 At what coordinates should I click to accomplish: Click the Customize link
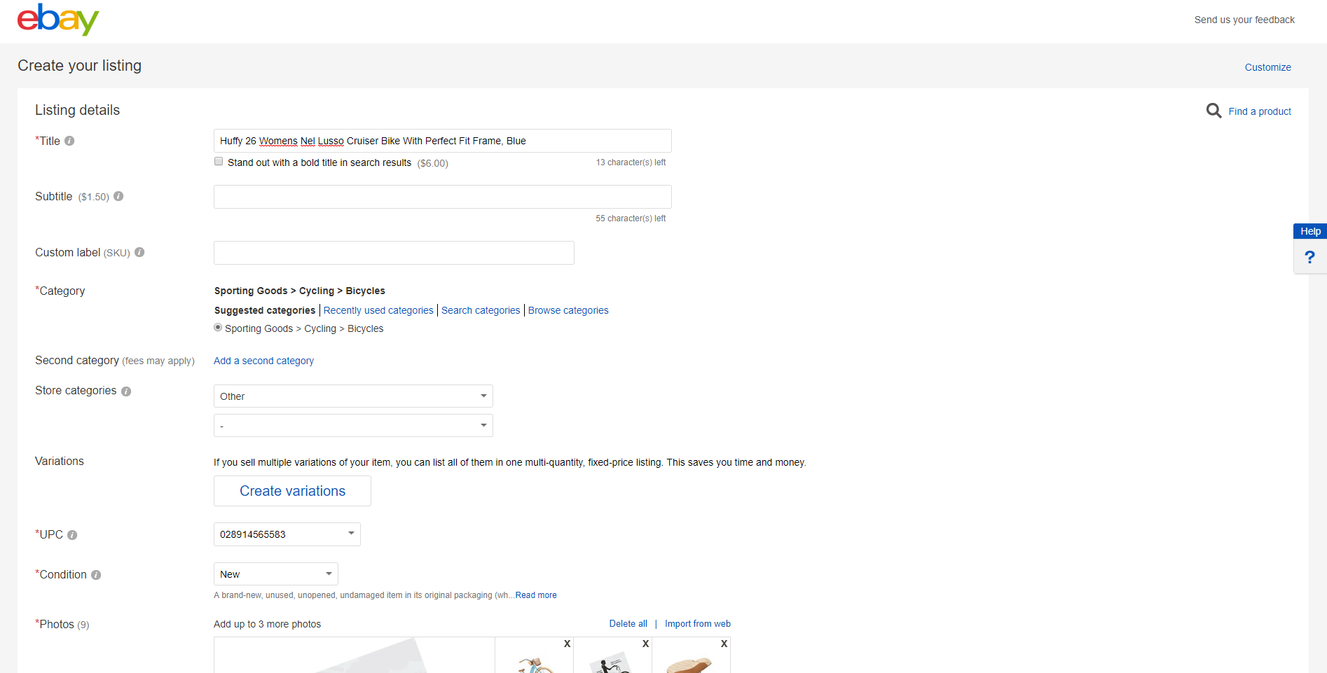click(x=1268, y=67)
